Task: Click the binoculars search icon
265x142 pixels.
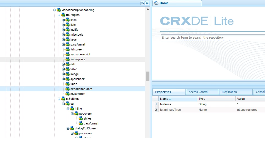Action: (143, 3)
